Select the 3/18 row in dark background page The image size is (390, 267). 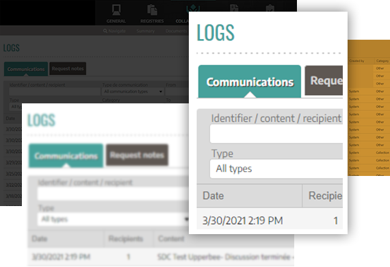coord(13,196)
